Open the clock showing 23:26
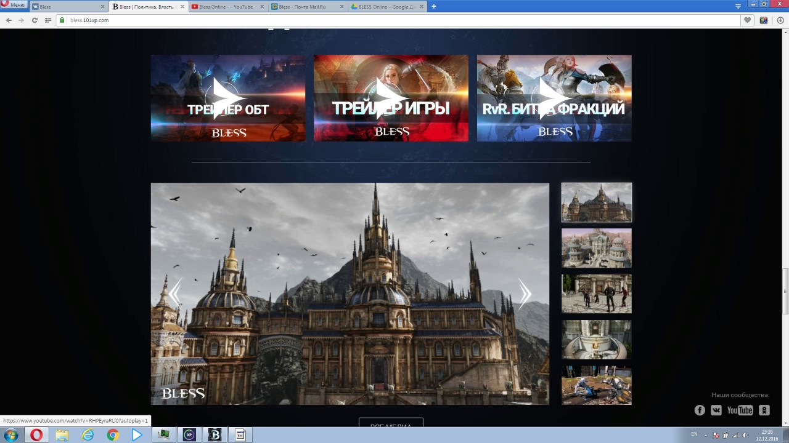 [767, 435]
